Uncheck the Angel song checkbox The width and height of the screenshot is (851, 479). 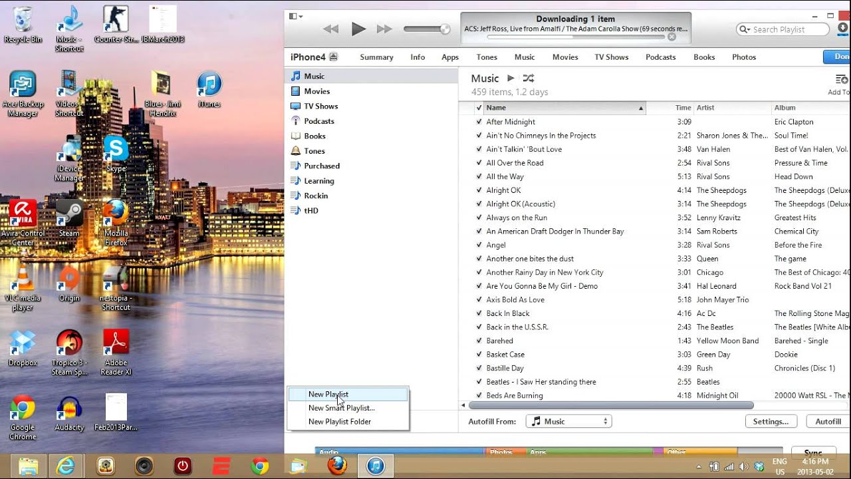(479, 245)
